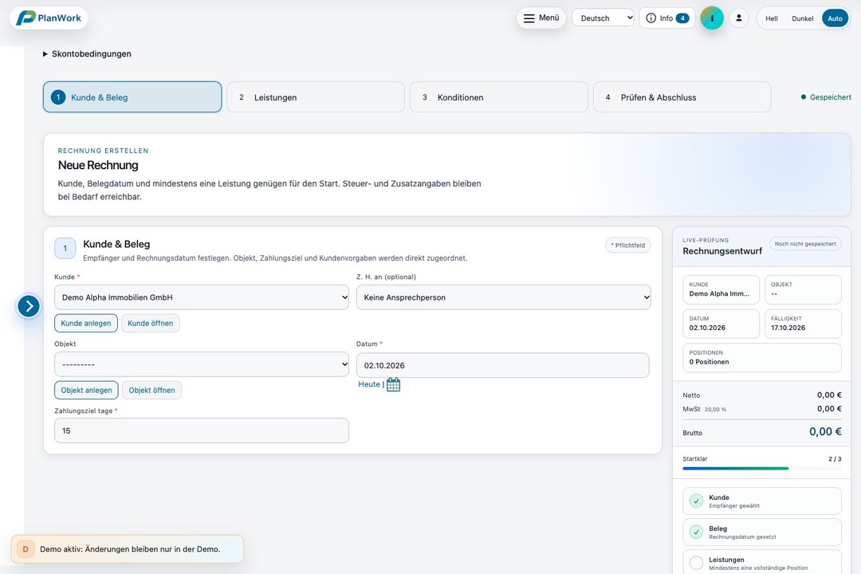This screenshot has width=861, height=574.
Task: Open the Objekt dropdown
Action: pos(202,364)
